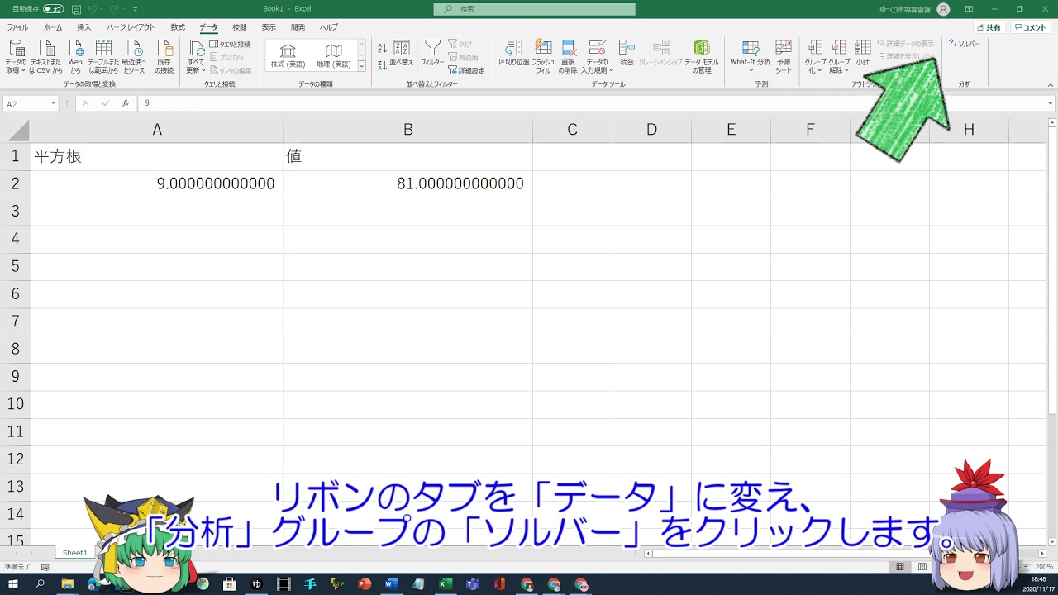This screenshot has height=595, width=1058.
Task: Open the グループ化 (Group) dropdown
Action: click(815, 56)
